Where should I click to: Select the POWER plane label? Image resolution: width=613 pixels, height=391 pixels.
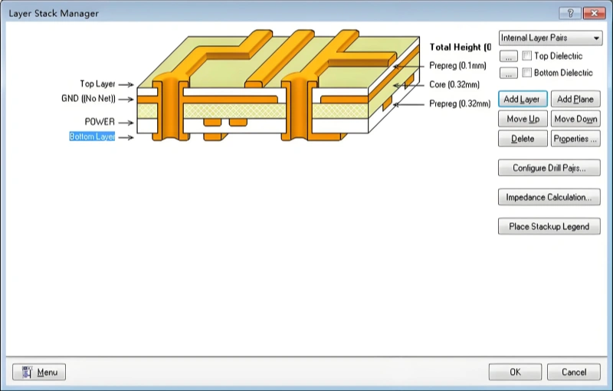pyautogui.click(x=100, y=122)
